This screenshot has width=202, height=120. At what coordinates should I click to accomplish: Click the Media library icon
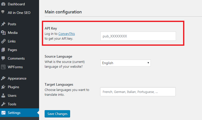pyautogui.click(x=3, y=33)
